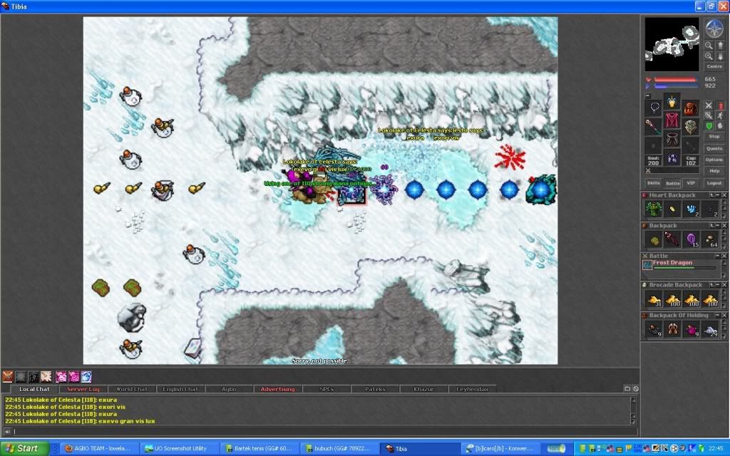
Task: Click the Logout button
Action: [x=714, y=183]
